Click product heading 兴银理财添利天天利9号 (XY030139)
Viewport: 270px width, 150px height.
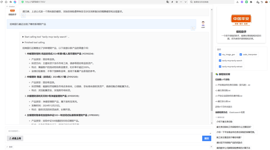(53, 96)
